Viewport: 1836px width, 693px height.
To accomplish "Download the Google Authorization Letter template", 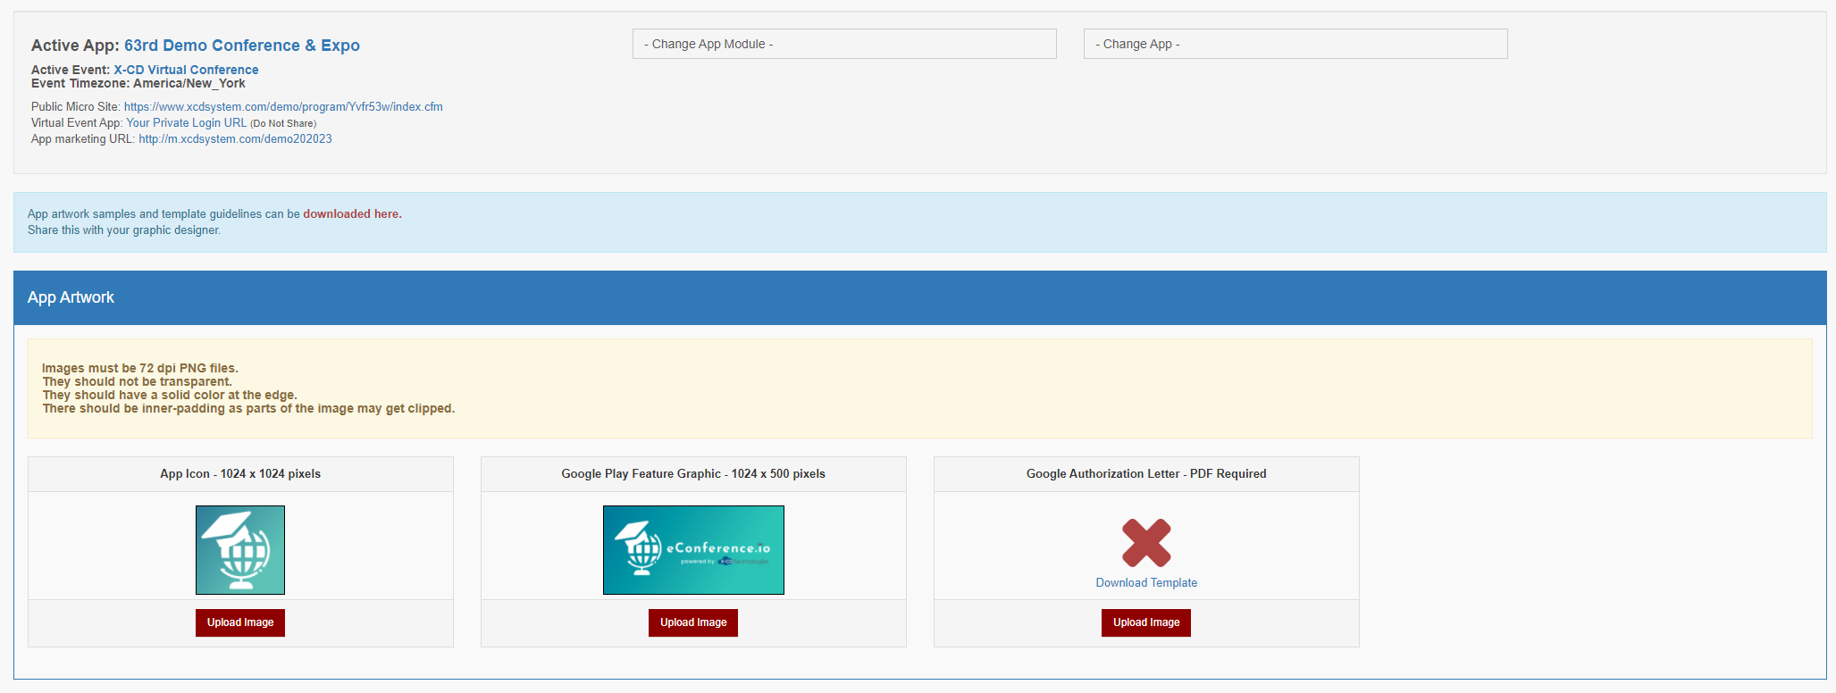I will 1146,583.
